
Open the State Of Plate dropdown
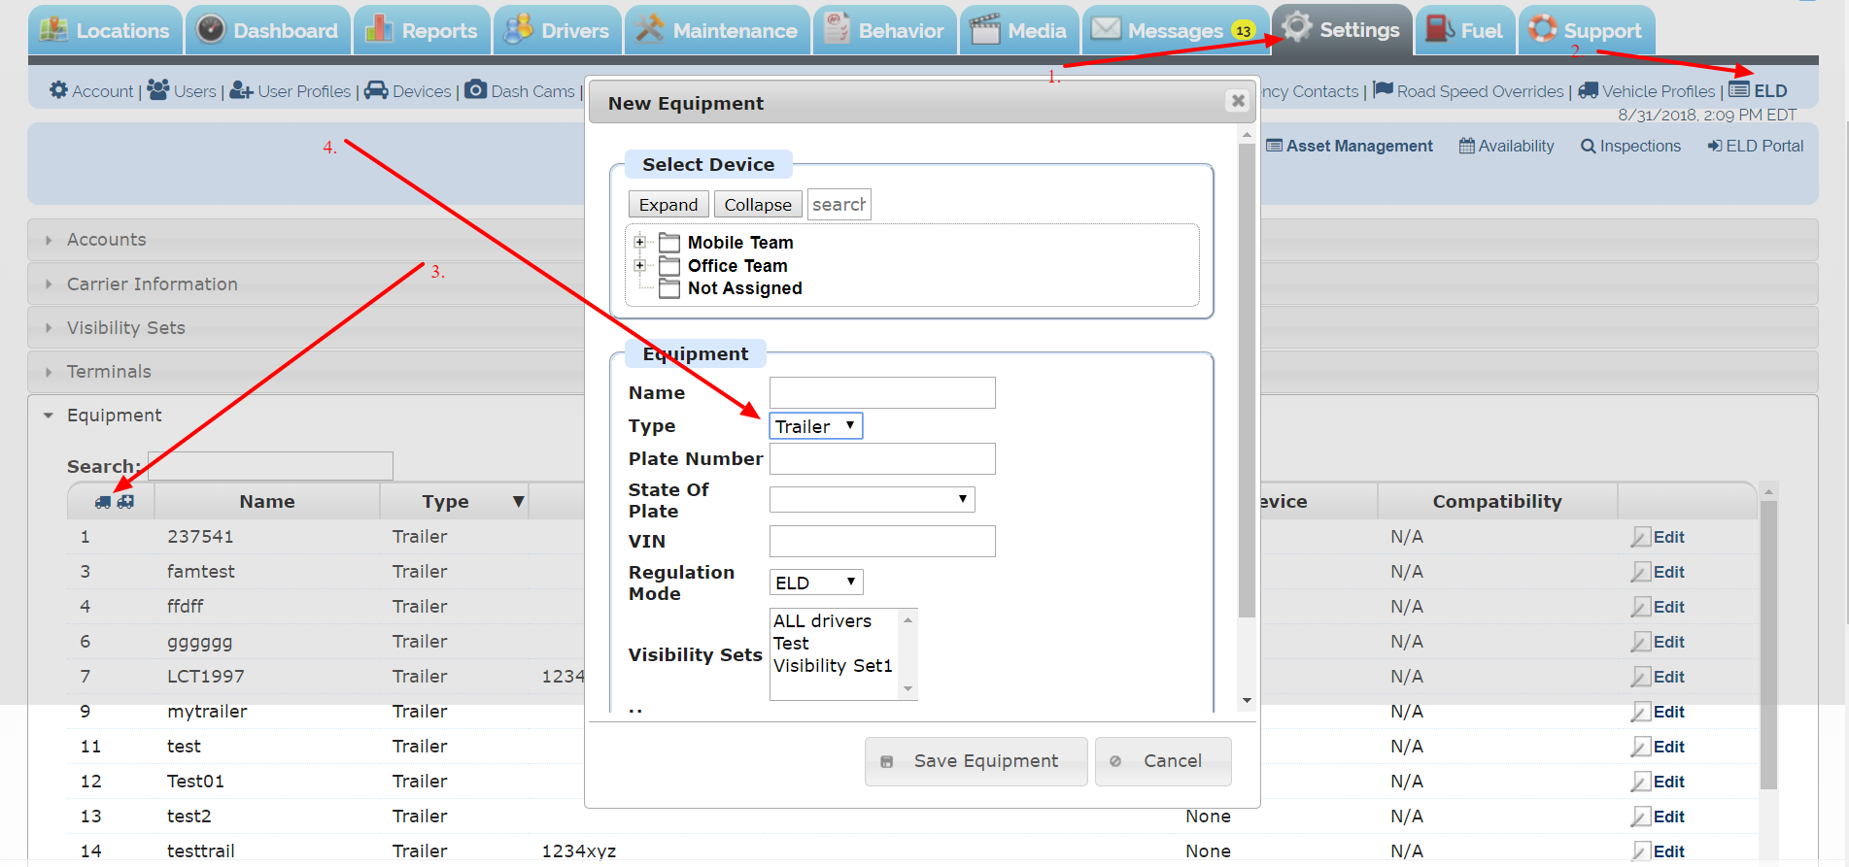872,499
